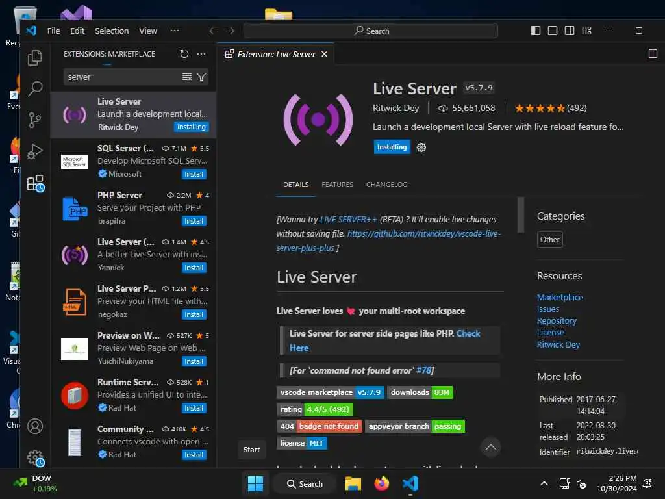Open Ritwick Dey resource link
Screen dimensions: 665x499
pos(558,344)
